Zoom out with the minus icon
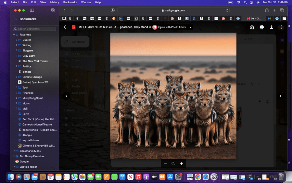Viewport: 292px width, 183px height. pyautogui.click(x=165, y=164)
